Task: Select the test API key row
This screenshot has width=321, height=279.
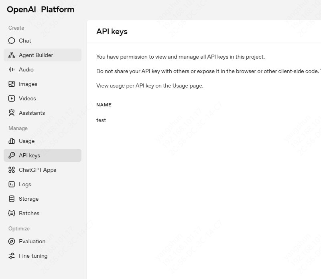Action: [x=101, y=120]
